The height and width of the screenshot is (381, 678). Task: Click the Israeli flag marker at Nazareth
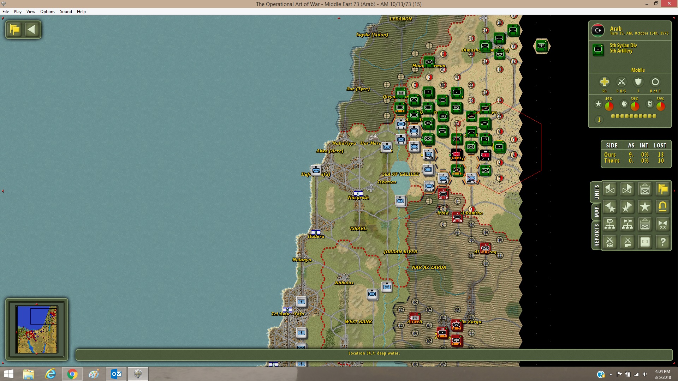pos(358,193)
